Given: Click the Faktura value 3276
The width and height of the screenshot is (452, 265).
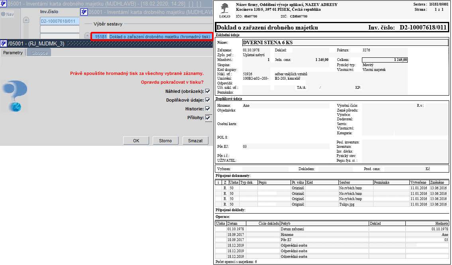Looking at the screenshot, I should [x=366, y=50].
